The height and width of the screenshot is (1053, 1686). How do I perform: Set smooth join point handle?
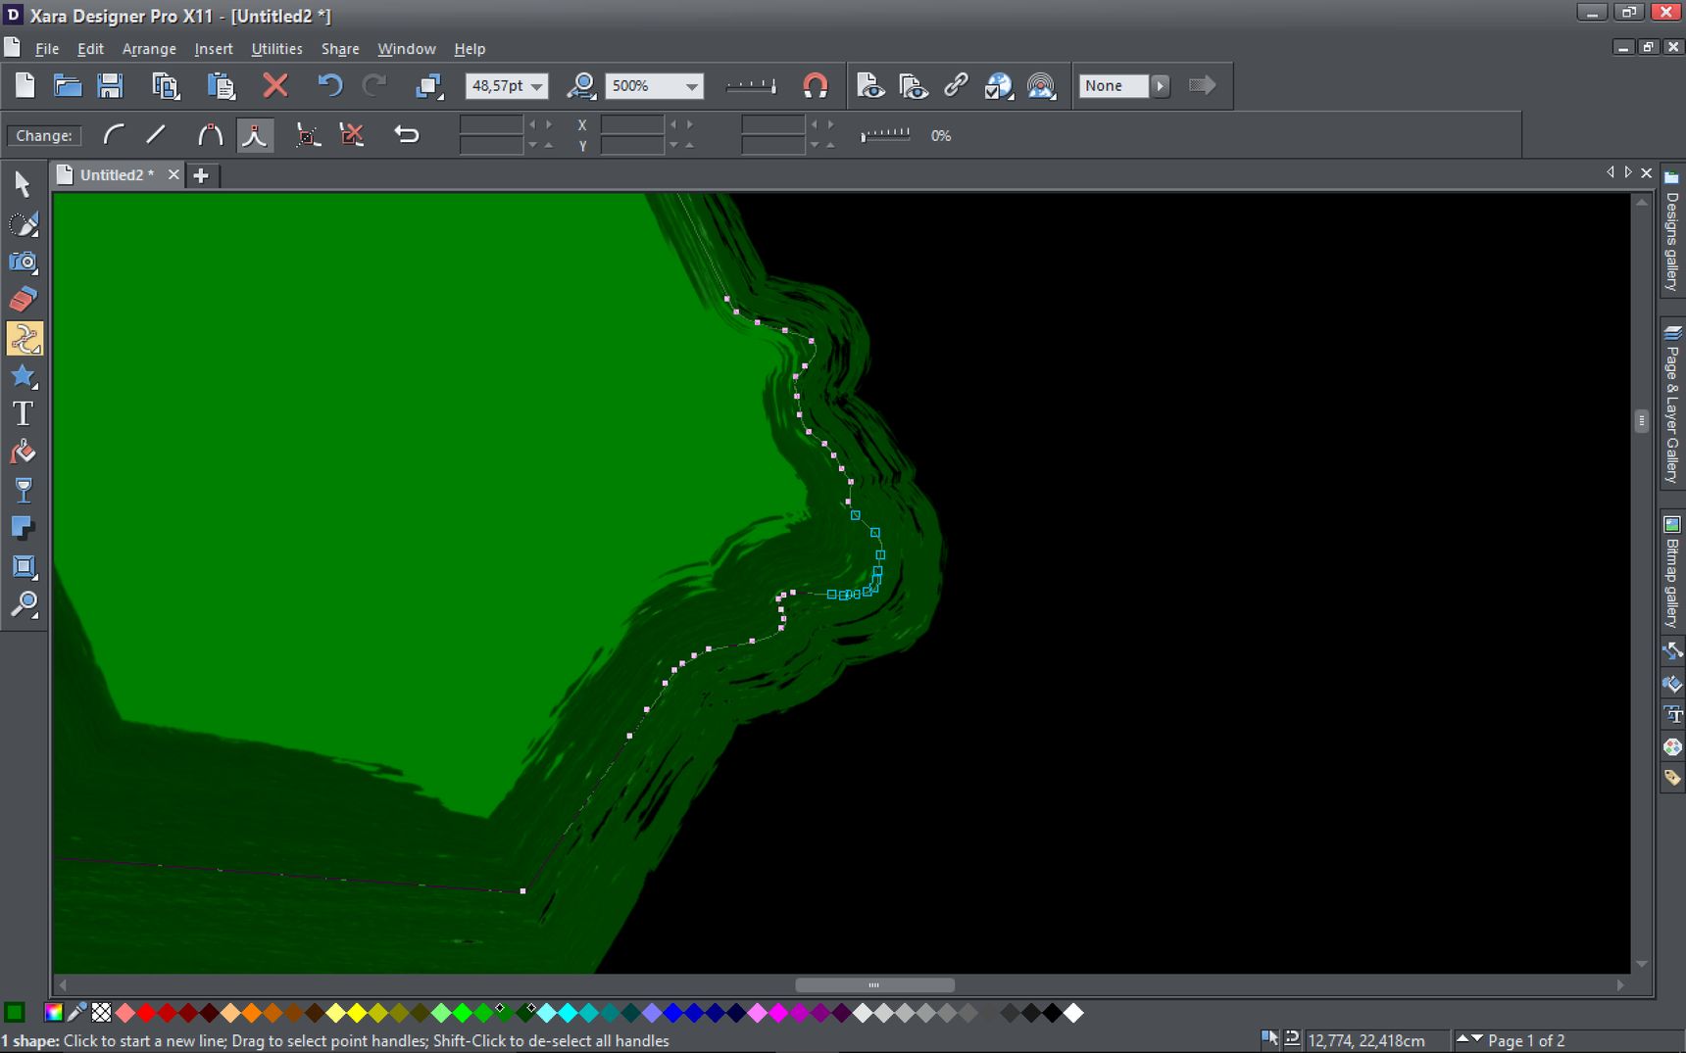coord(210,135)
